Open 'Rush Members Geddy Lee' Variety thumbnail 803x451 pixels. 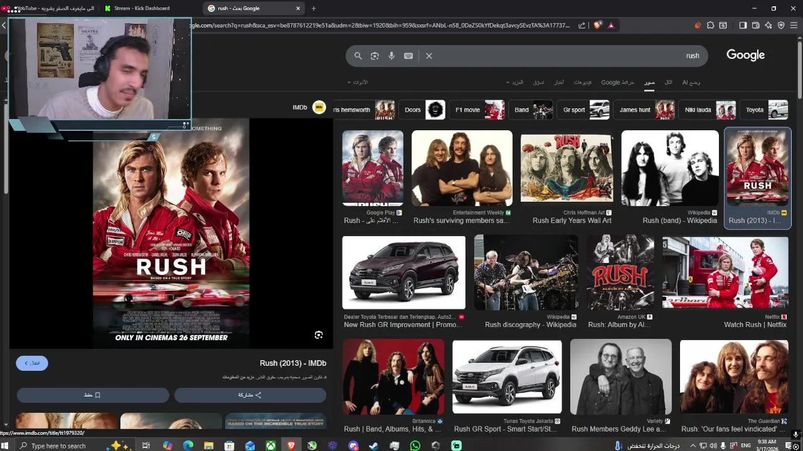point(621,377)
